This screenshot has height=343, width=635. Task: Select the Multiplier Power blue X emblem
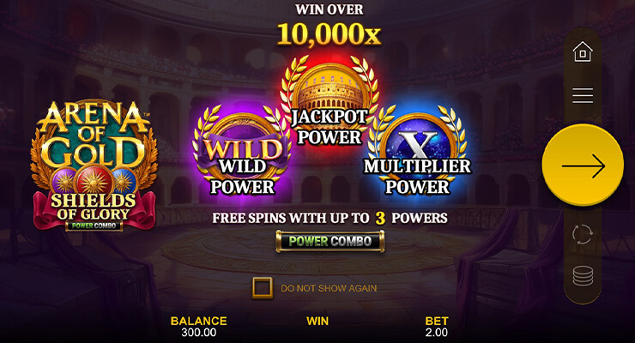(x=417, y=151)
